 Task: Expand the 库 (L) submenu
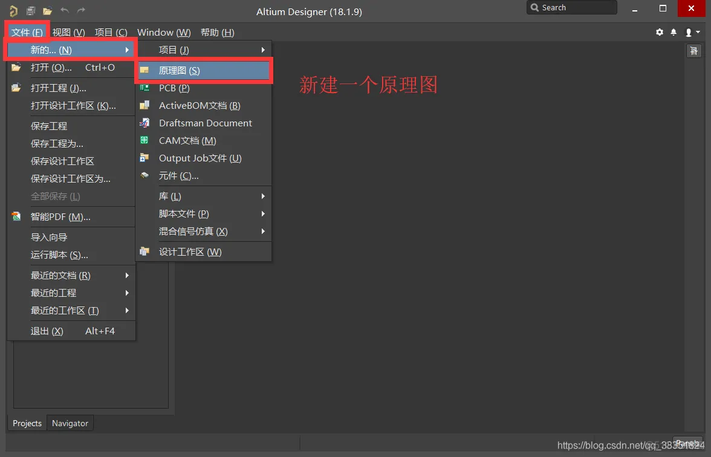tap(204, 196)
